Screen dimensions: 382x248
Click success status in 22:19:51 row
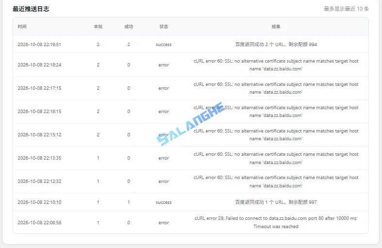tap(164, 45)
